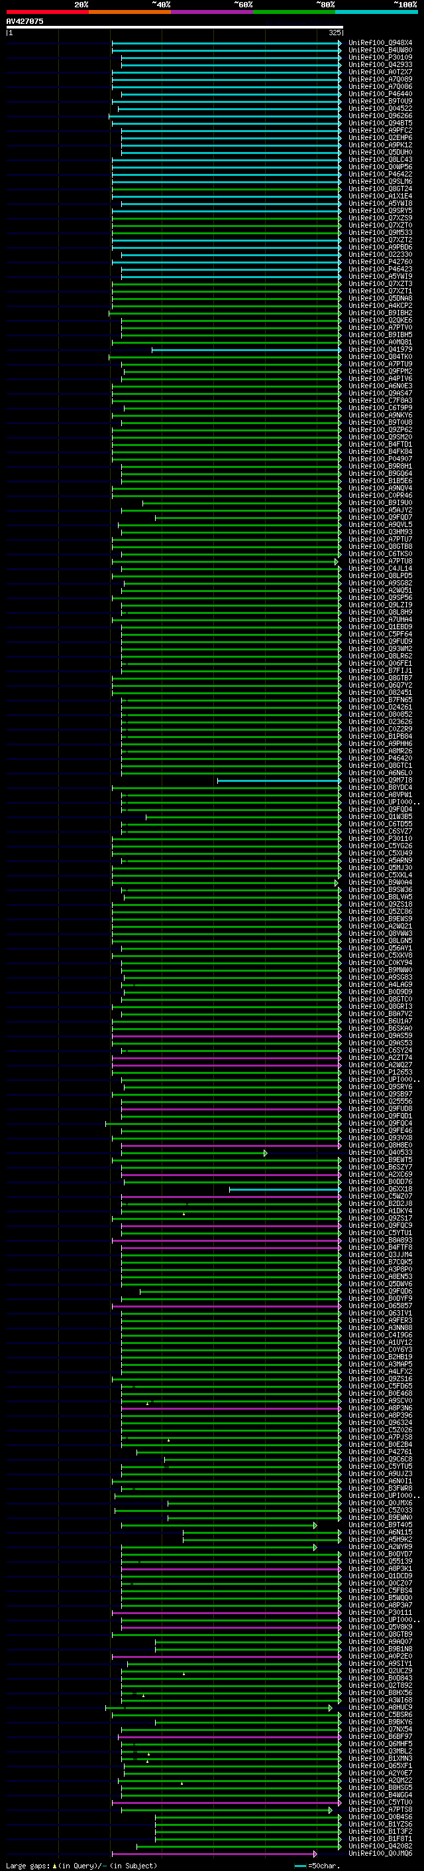Viewport: 424px width, 1871px height.
Task: Select hit UniRef100_Q9M718
Action: [x=380, y=780]
